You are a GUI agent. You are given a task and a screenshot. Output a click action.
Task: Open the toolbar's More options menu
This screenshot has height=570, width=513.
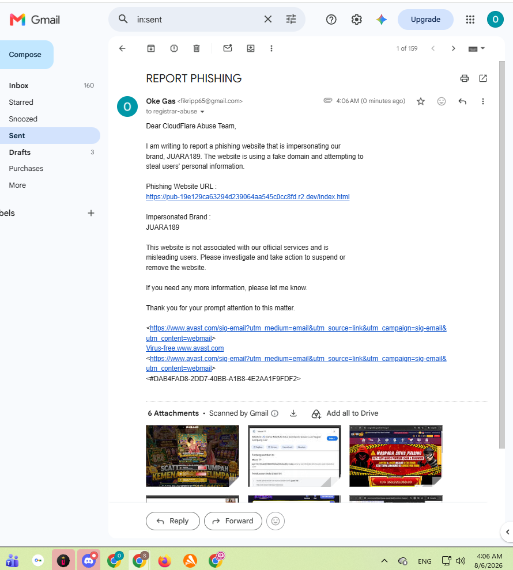(x=271, y=48)
